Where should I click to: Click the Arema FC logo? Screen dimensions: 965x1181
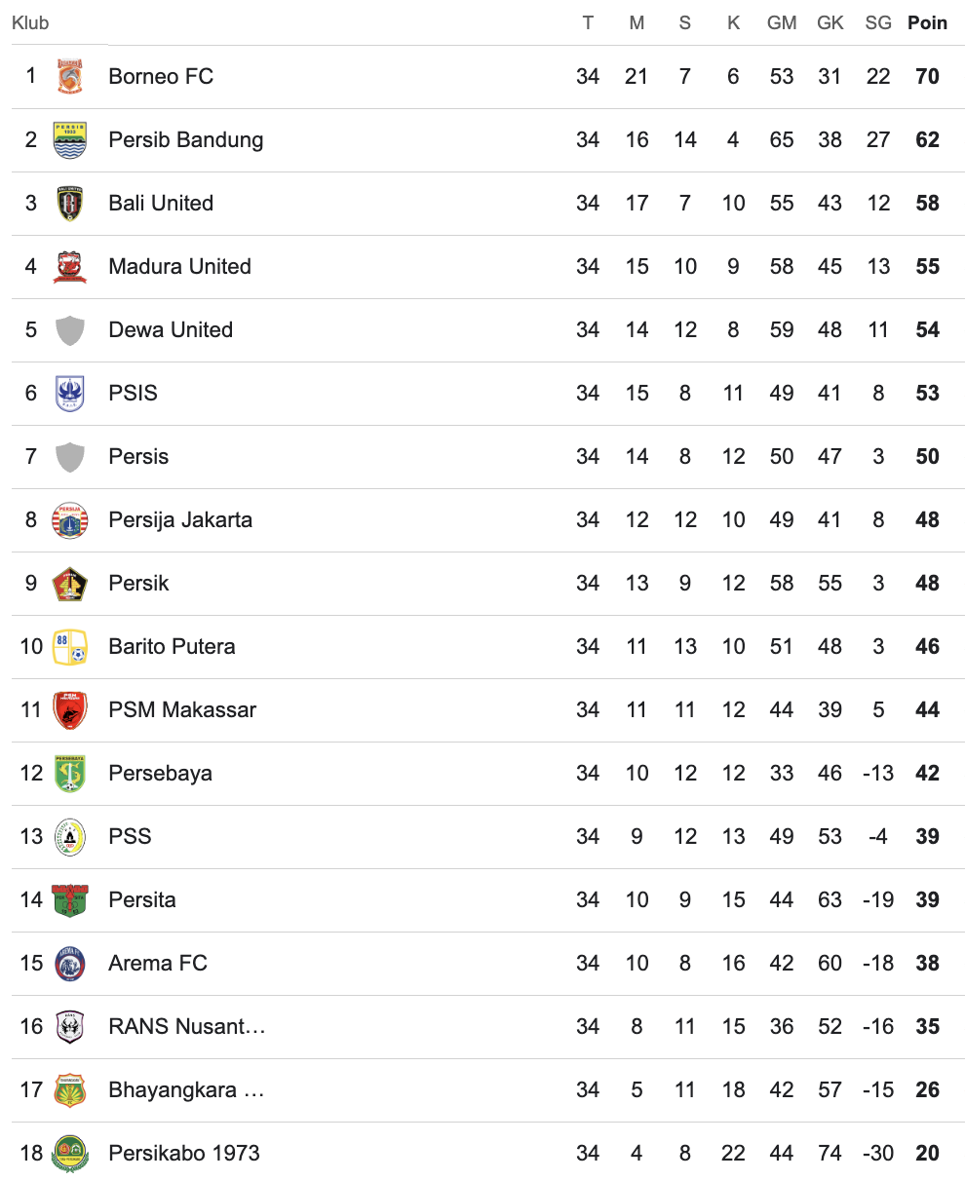pos(70,964)
